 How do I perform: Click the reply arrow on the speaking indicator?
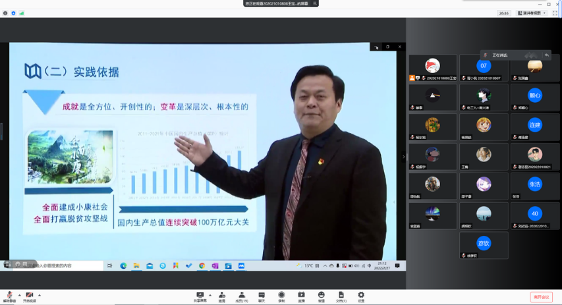tap(547, 55)
